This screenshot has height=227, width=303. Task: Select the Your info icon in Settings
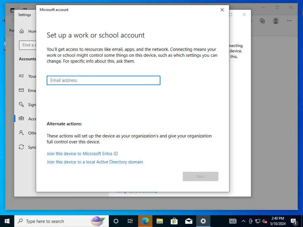(x=21, y=76)
